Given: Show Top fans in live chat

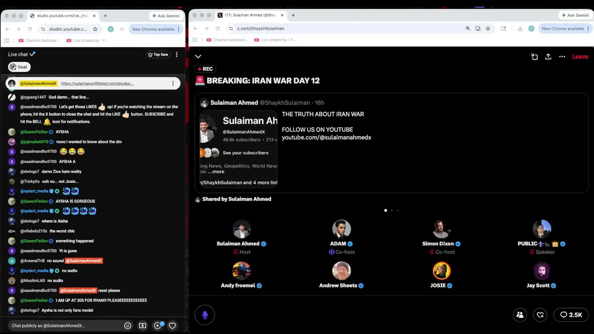Looking at the screenshot, I should 158,54.
